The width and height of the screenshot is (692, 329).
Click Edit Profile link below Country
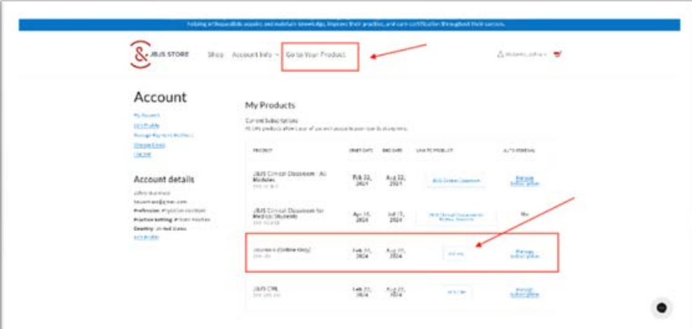pyautogui.click(x=146, y=237)
